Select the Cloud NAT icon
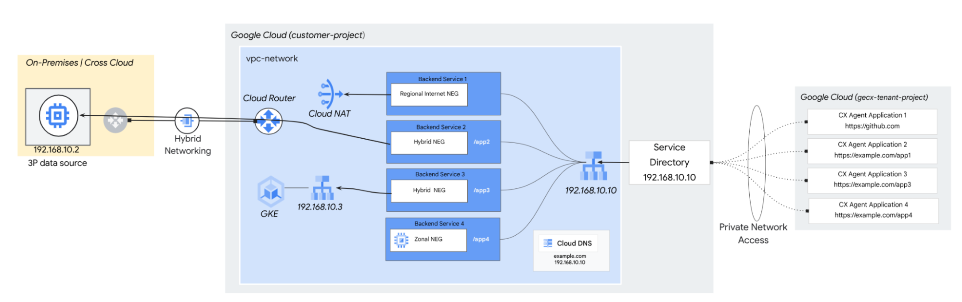962x302 pixels. [330, 94]
